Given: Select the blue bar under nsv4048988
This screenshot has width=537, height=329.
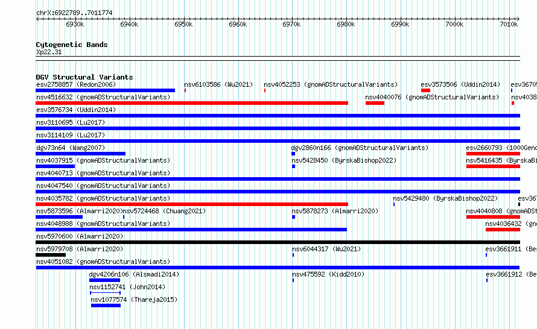Looking at the screenshot, I should [x=191, y=230].
